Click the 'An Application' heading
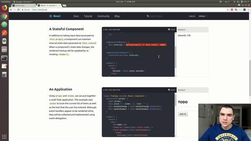This screenshot has width=251, height=141. (x=61, y=89)
